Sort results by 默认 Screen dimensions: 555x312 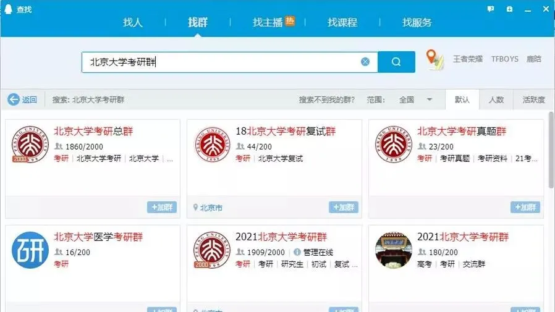(x=462, y=99)
